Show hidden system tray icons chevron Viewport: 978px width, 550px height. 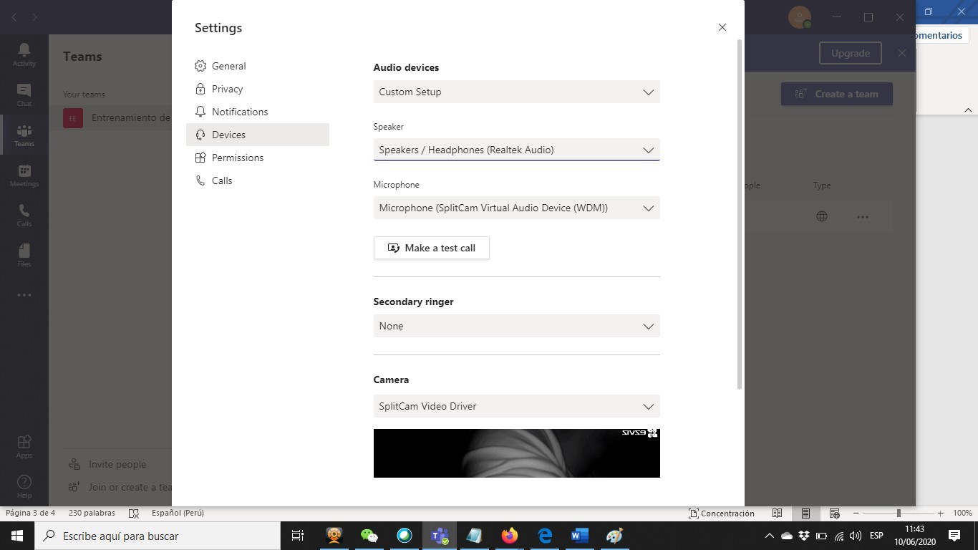pyautogui.click(x=770, y=536)
